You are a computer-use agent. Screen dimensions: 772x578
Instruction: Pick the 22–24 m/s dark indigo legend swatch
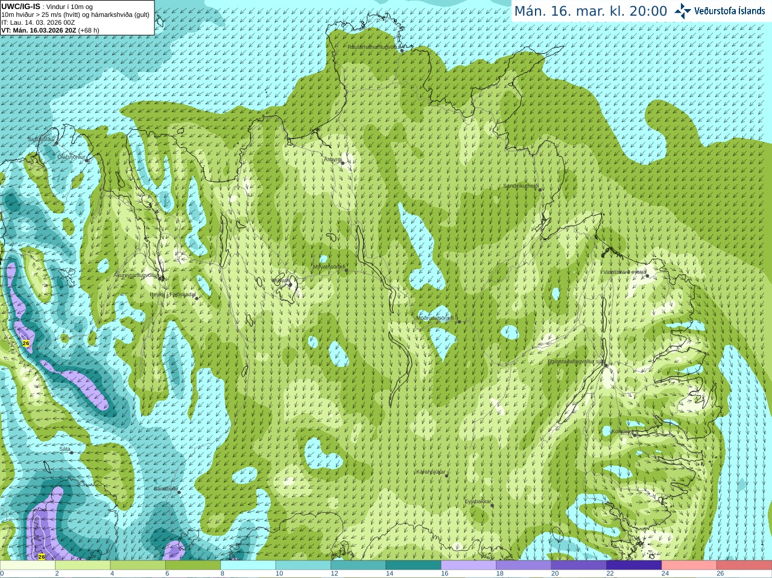634,565
